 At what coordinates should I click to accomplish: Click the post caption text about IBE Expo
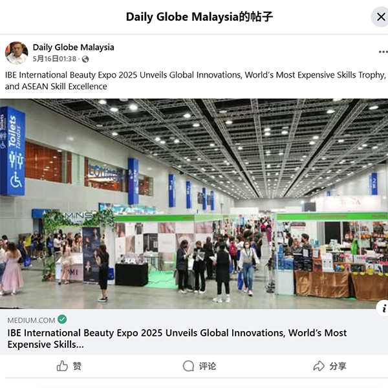[x=195, y=81]
